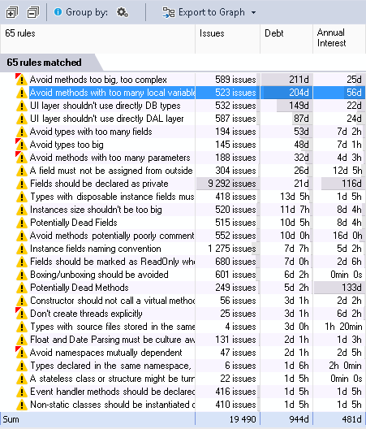Select rule Avoid methods too big, too complex
This screenshot has width=366, height=429.
point(98,80)
